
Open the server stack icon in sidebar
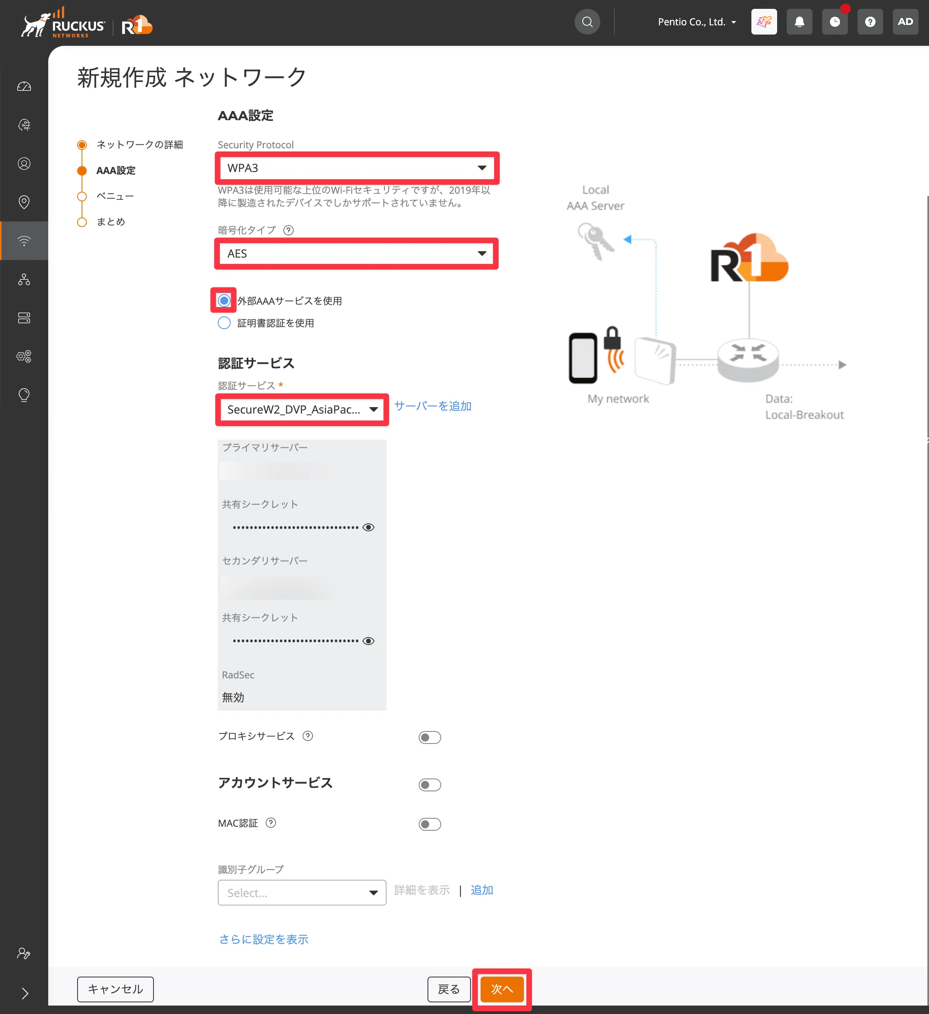tap(24, 318)
